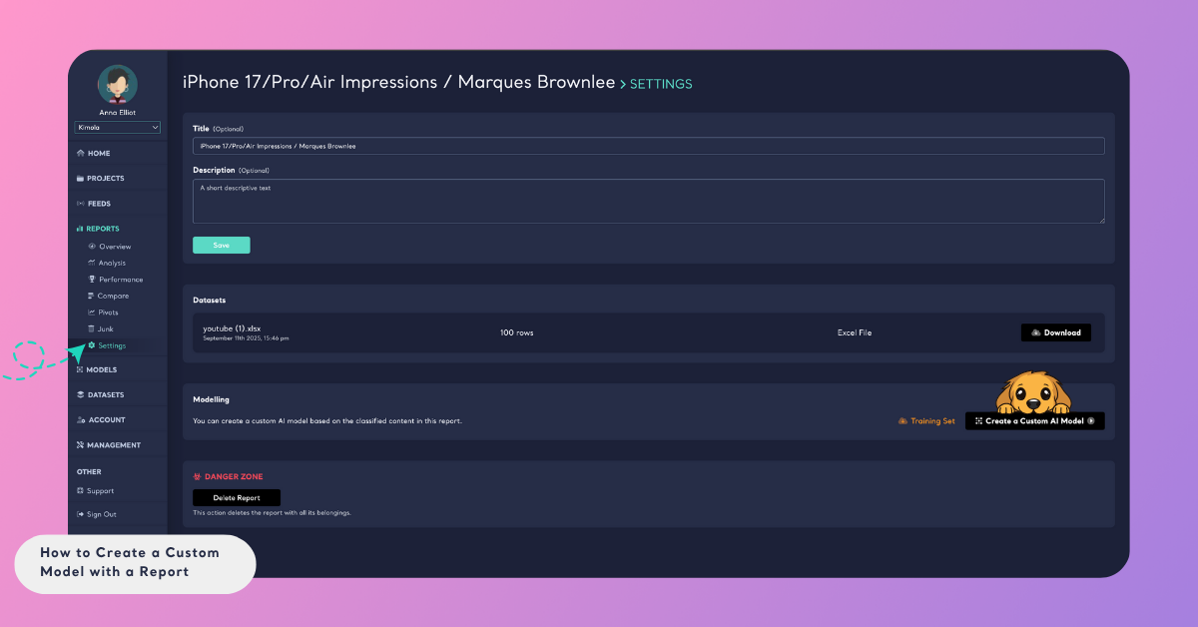Screen dimensions: 1198x627
Task: Click the DANGER ZONE warning icon
Action: coord(197,476)
